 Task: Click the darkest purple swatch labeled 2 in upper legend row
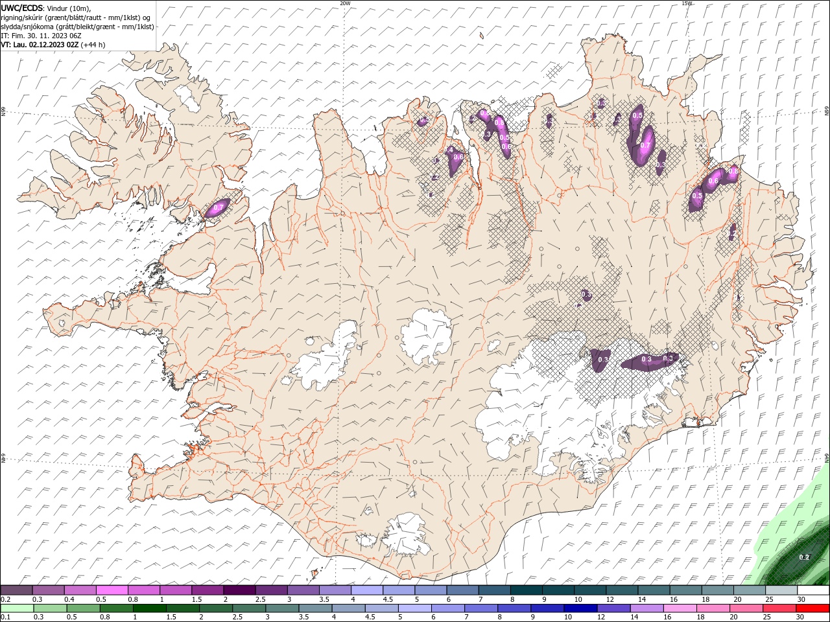[239, 590]
